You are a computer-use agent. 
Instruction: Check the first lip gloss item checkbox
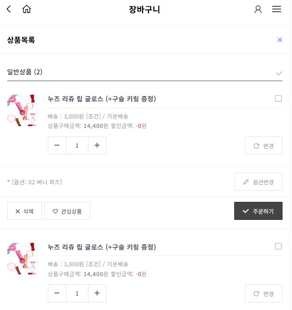click(279, 99)
